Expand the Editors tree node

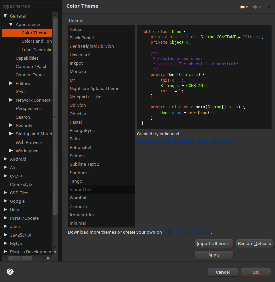[11, 83]
